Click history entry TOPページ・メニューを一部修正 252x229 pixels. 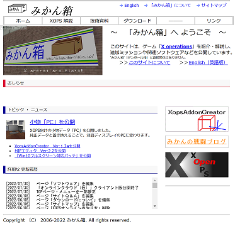point(66,191)
